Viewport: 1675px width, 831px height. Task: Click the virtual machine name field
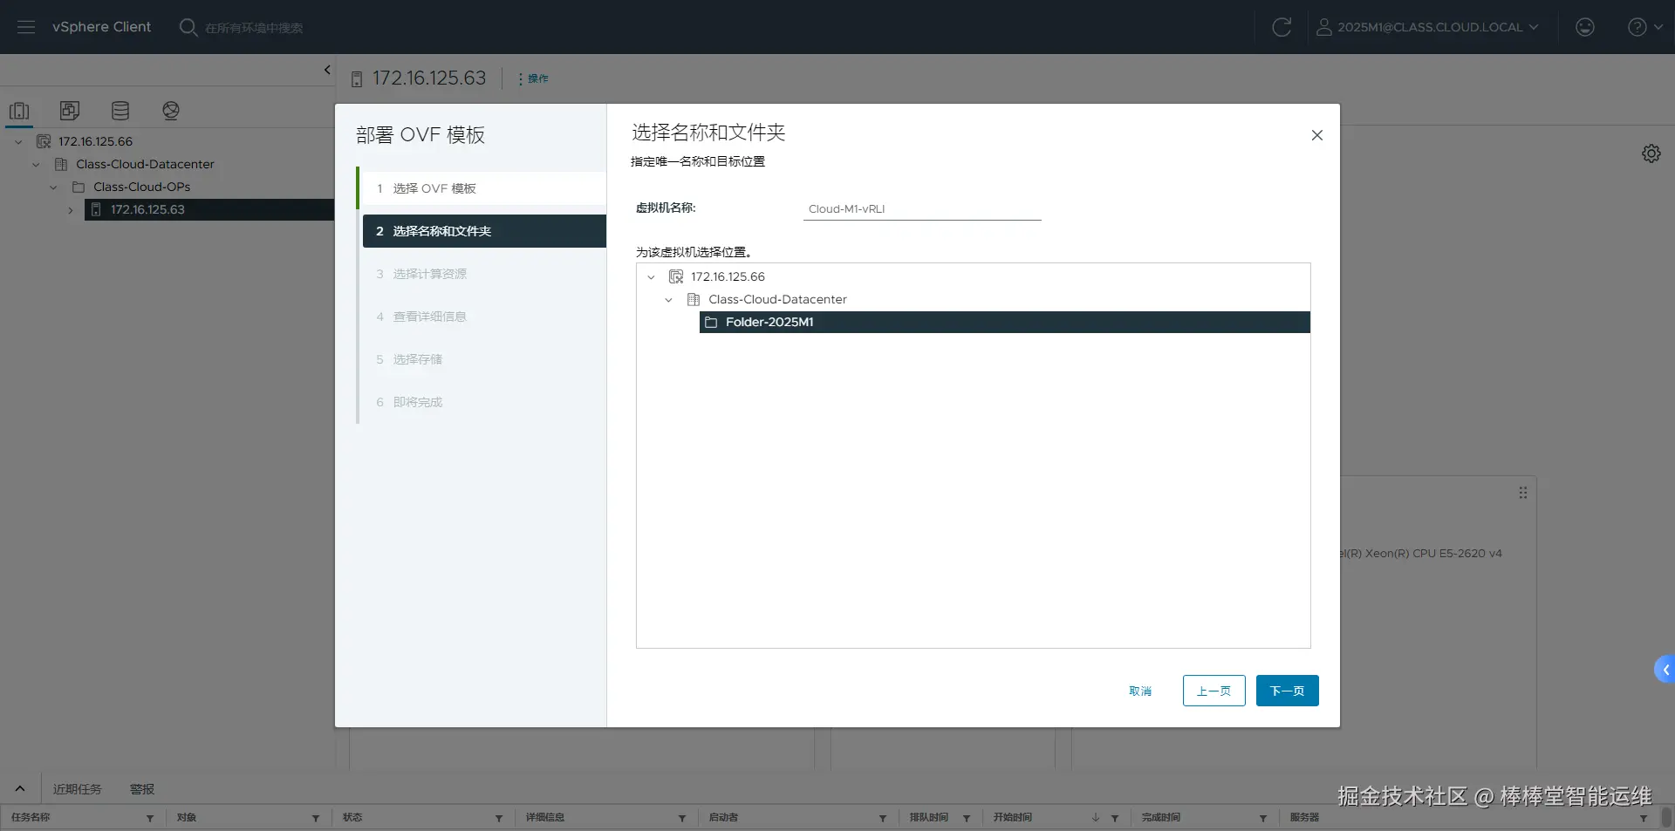pyautogui.click(x=922, y=209)
